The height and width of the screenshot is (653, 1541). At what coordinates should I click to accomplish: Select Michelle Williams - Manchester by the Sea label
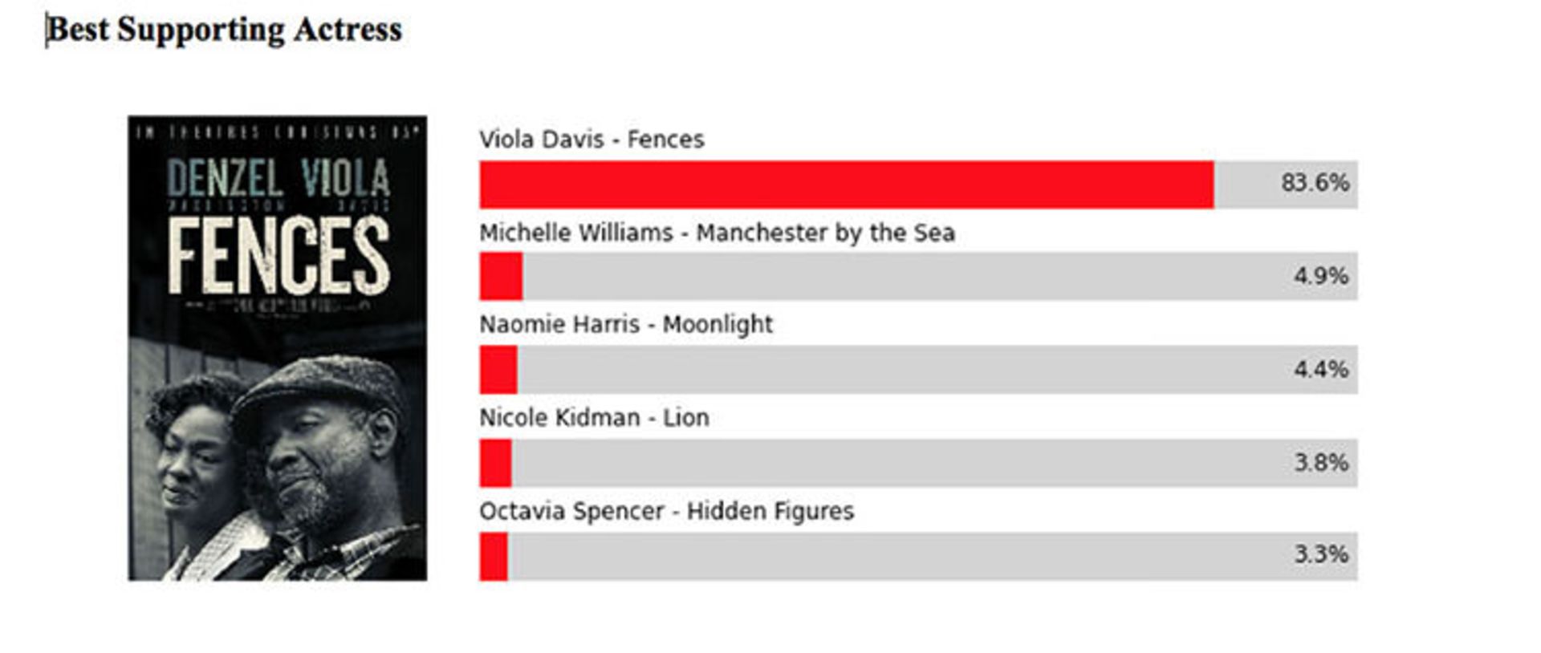[x=717, y=233]
